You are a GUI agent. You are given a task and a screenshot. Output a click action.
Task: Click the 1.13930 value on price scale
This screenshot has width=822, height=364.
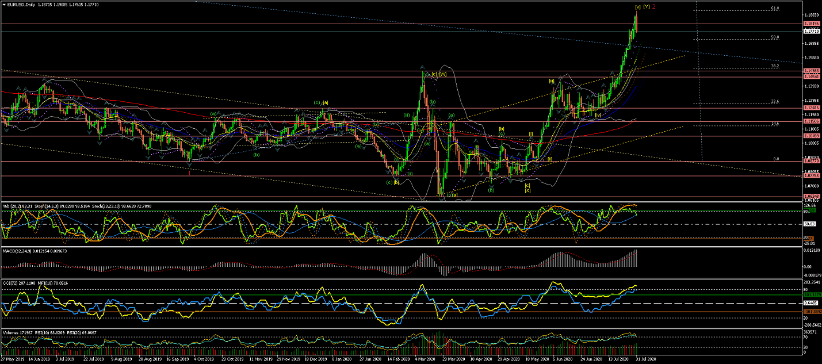click(812, 86)
